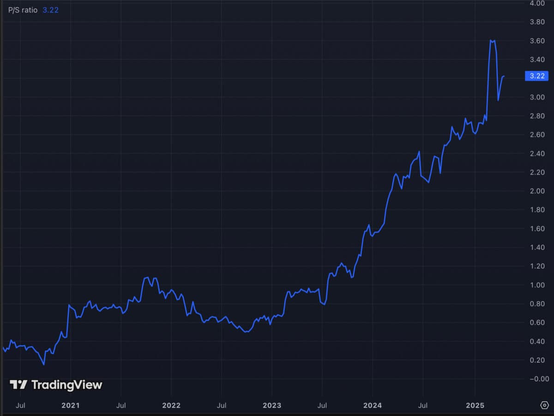Click the latest data point ending the line

point(504,76)
